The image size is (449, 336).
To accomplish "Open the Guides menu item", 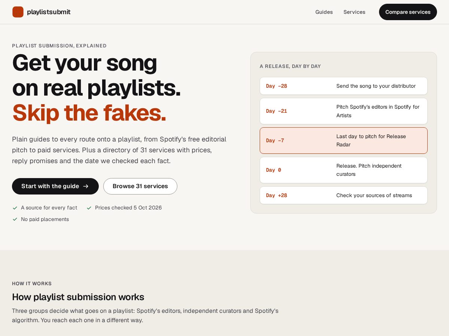I will tap(324, 12).
